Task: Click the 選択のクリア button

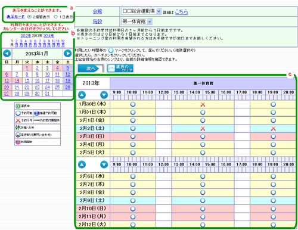Action: 120,69
